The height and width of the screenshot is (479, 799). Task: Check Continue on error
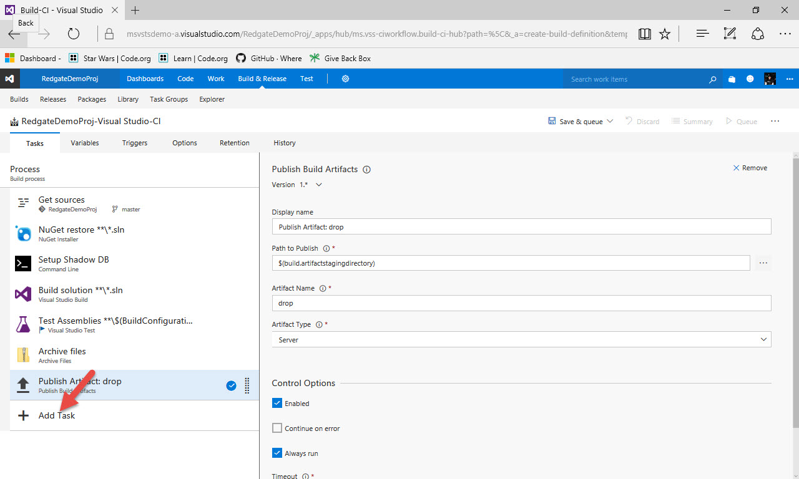(277, 428)
